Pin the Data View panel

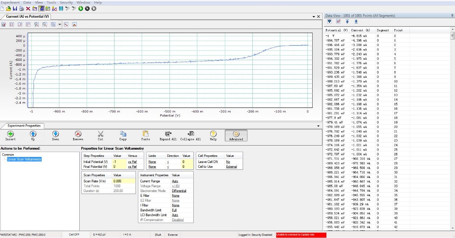[x=452, y=16]
